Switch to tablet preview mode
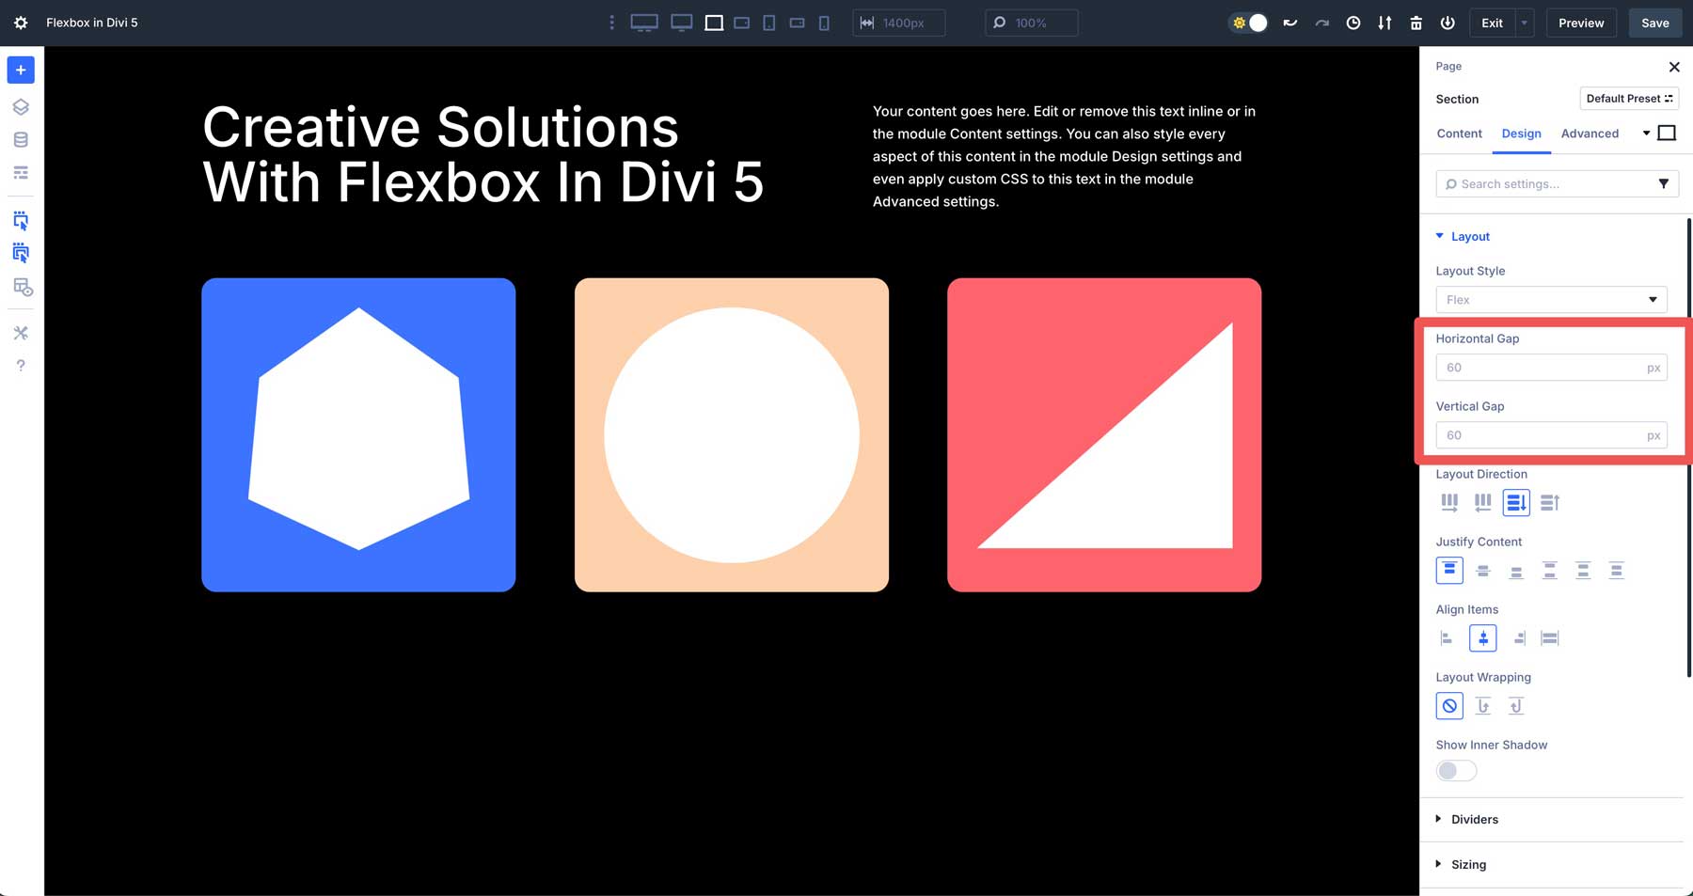 tap(768, 22)
